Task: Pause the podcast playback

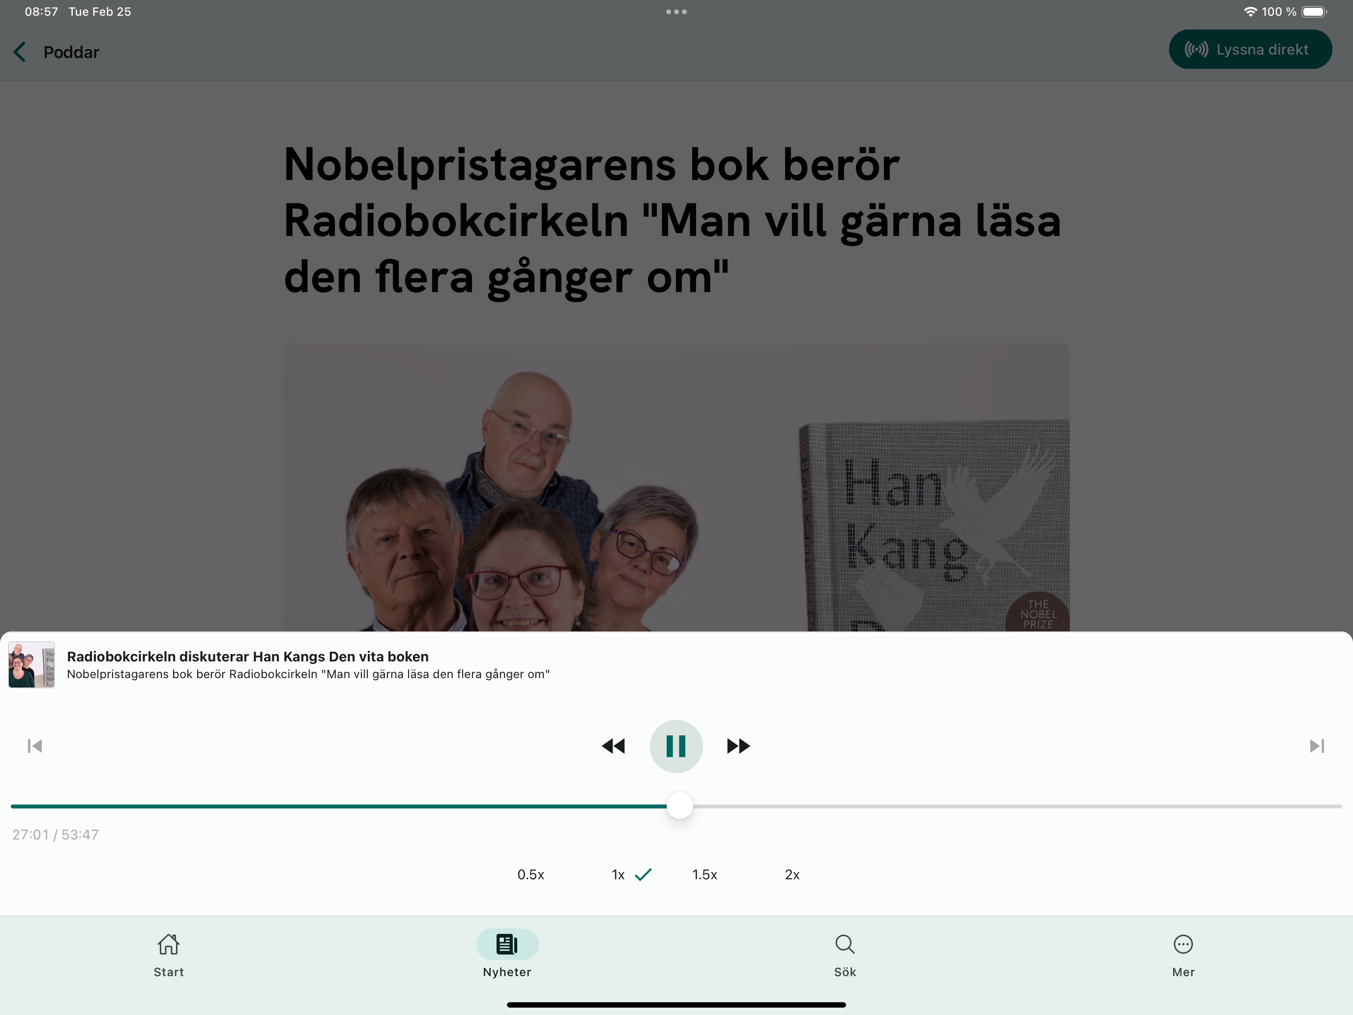Action: click(x=676, y=746)
